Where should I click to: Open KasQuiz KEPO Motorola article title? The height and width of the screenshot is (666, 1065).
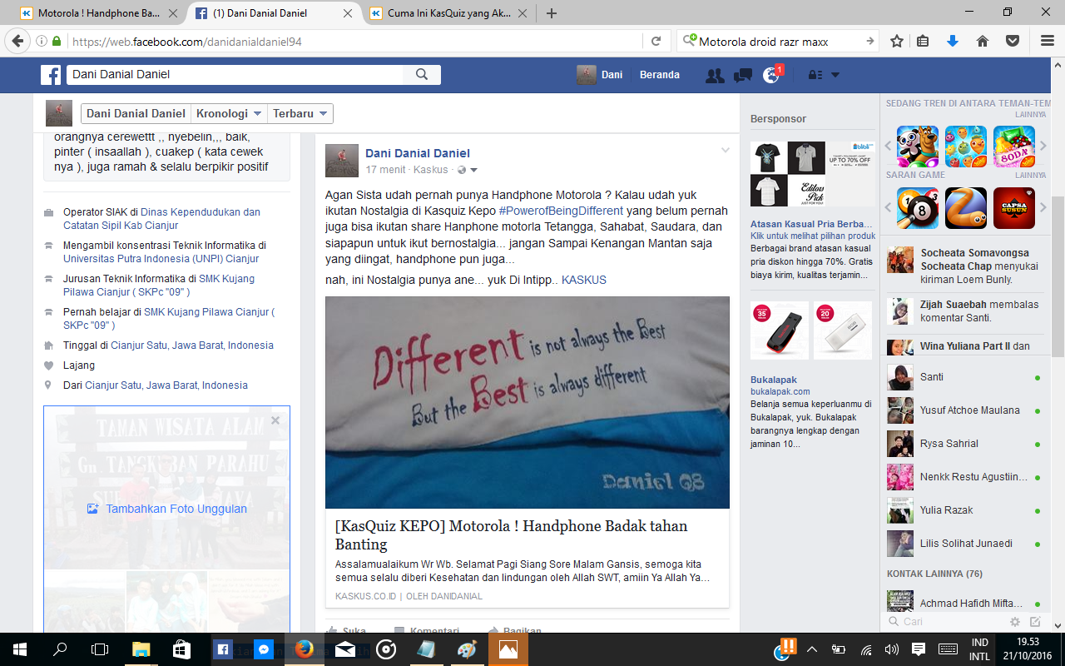click(512, 535)
